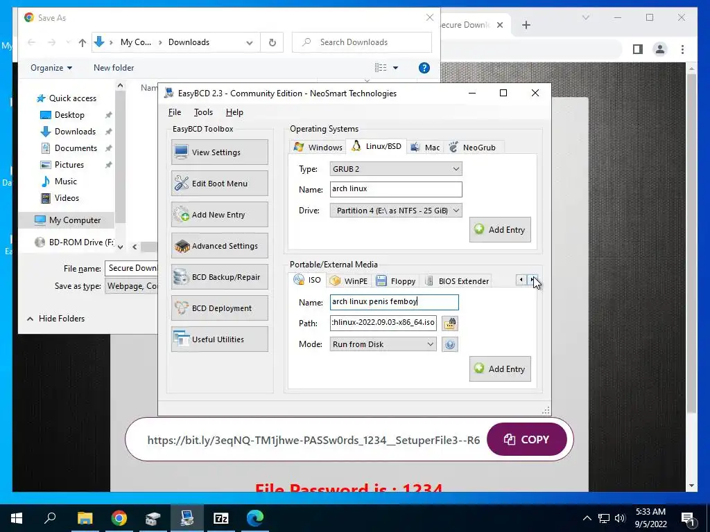Screen dimensions: 710x532
Task: Open the Drive partition dropdown
Action: pyautogui.click(x=396, y=211)
